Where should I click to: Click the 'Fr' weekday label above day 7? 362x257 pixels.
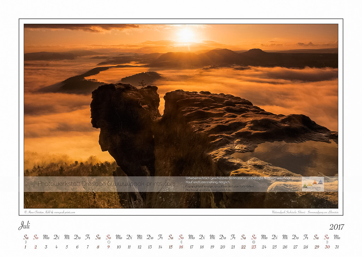[88, 237]
